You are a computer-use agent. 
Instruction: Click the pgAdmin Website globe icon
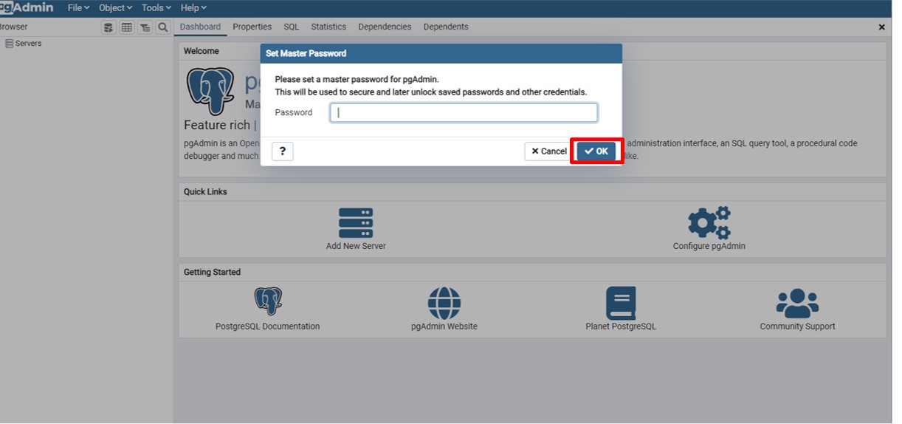[444, 303]
